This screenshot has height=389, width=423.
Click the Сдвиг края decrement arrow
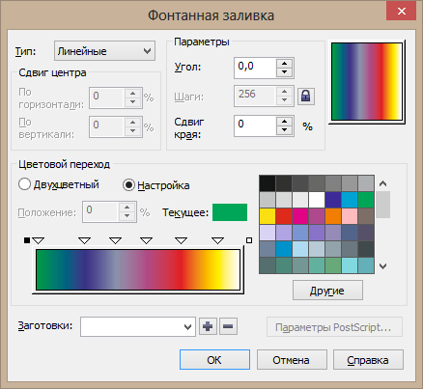coord(284,130)
